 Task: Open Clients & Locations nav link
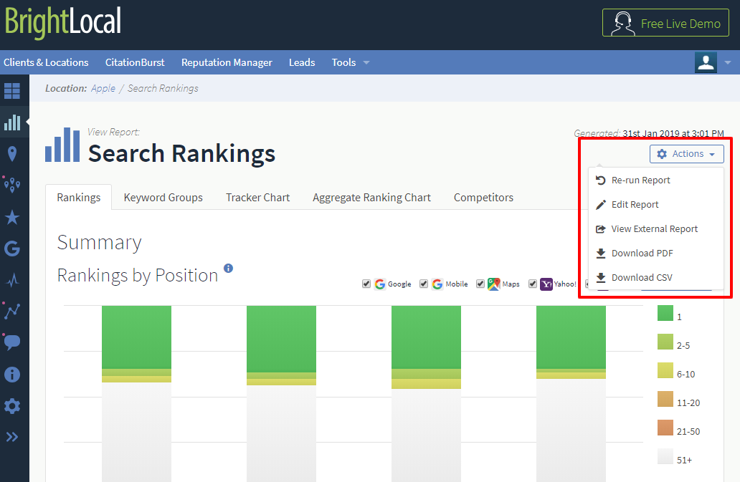[46, 62]
